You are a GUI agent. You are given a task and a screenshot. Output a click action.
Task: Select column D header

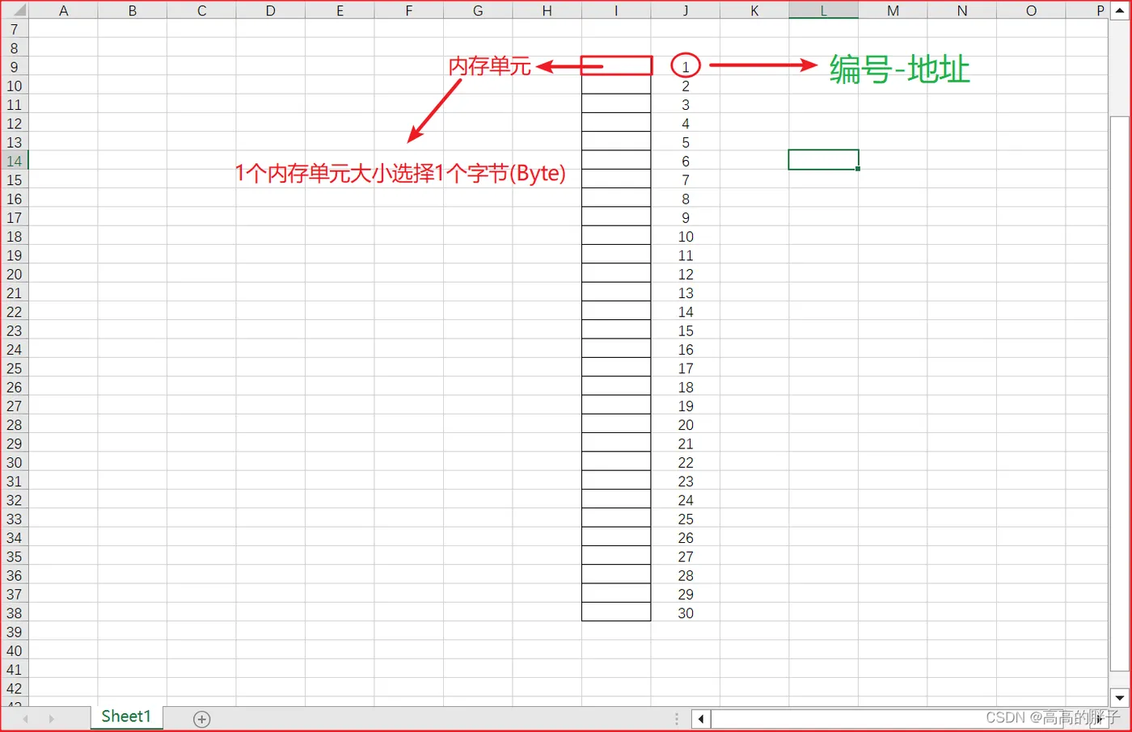270,11
